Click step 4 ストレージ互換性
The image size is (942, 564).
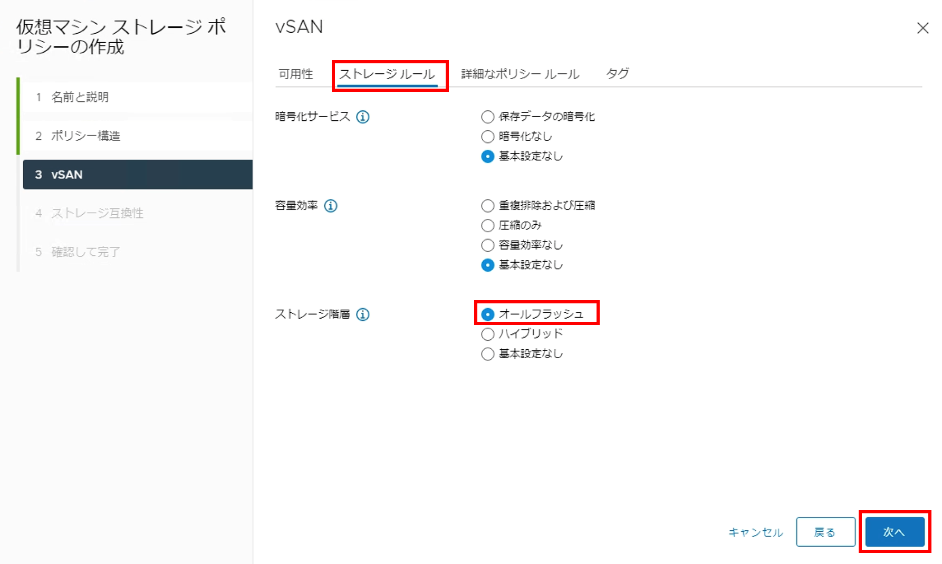(137, 213)
